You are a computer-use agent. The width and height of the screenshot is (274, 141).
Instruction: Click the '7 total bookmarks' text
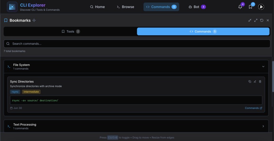pos(15,51)
